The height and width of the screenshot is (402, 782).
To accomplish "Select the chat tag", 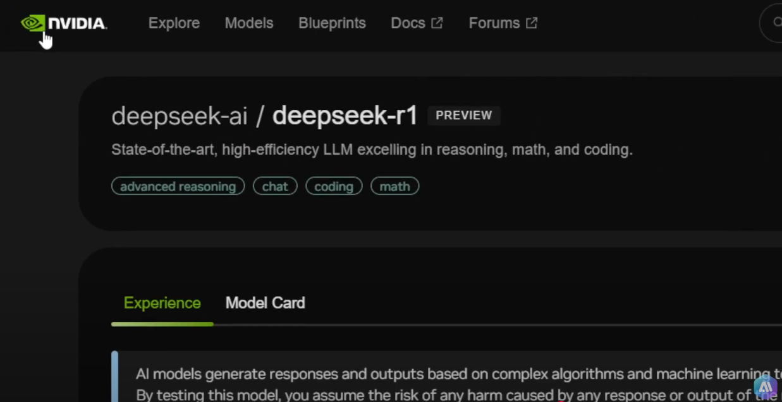I will coord(275,186).
